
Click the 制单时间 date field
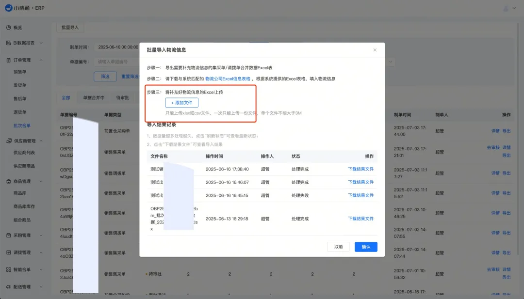pos(117,47)
